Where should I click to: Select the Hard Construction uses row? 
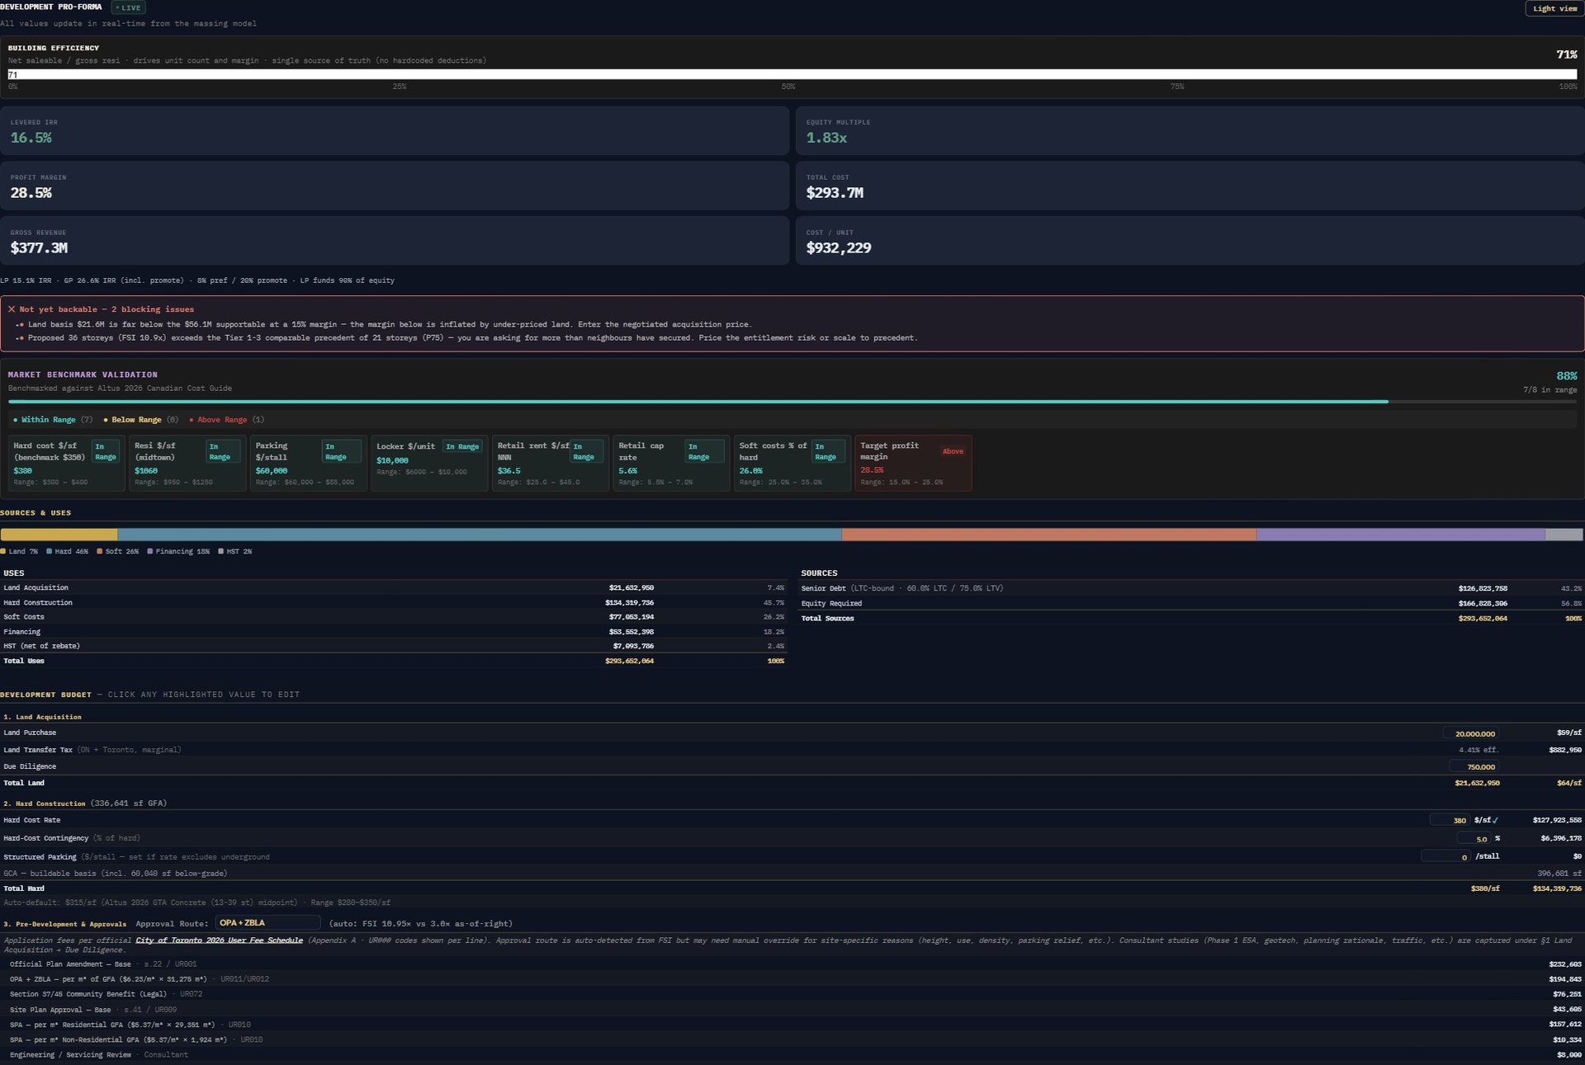coord(394,603)
